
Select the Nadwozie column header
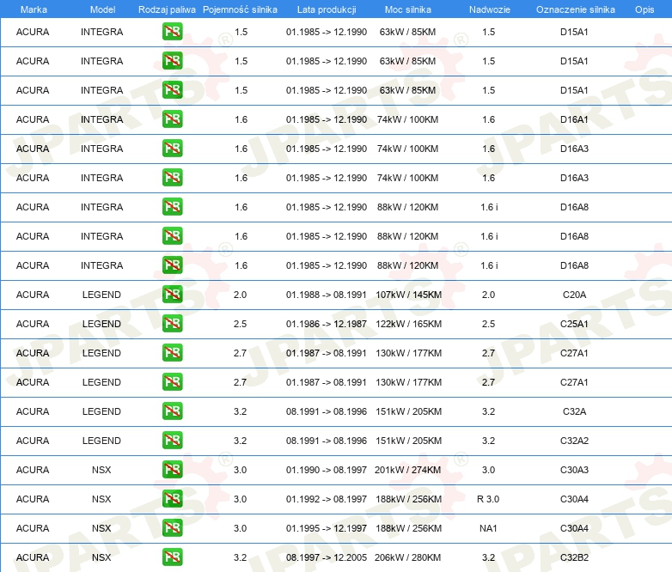tap(490, 9)
